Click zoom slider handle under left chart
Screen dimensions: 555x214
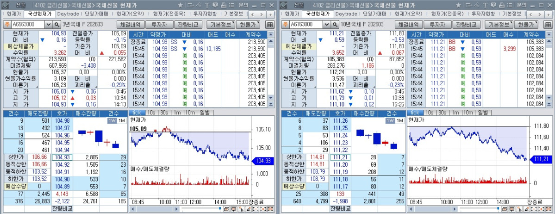[220, 208]
